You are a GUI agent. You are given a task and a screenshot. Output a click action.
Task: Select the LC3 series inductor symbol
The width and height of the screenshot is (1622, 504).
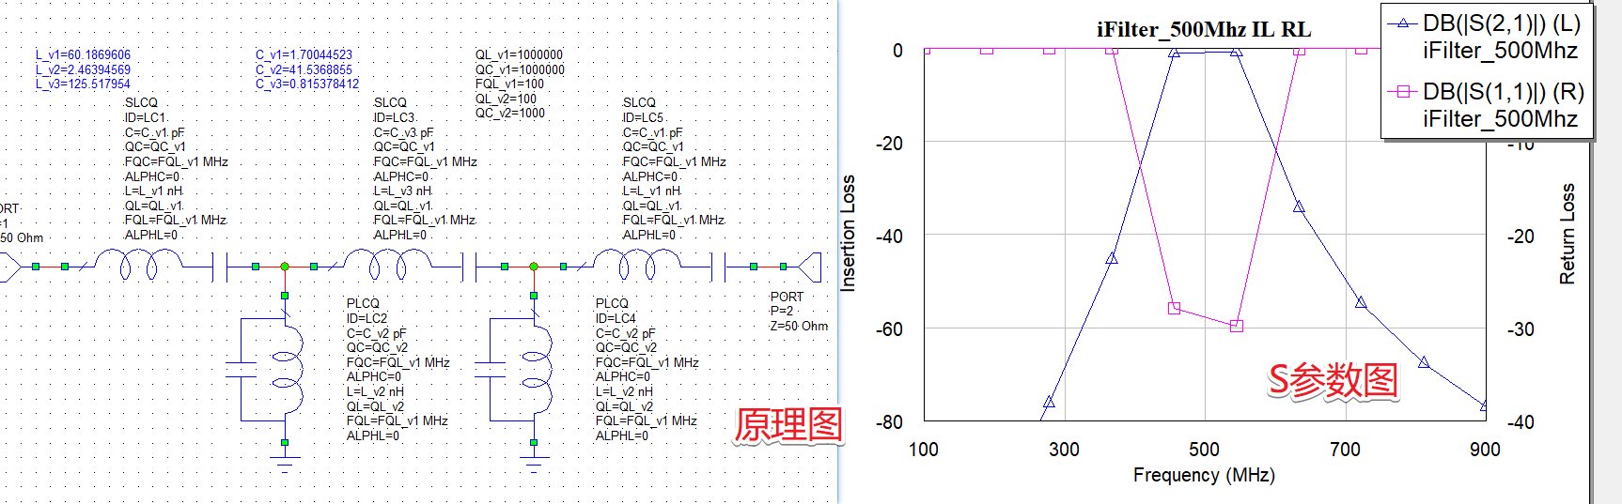pos(389,266)
